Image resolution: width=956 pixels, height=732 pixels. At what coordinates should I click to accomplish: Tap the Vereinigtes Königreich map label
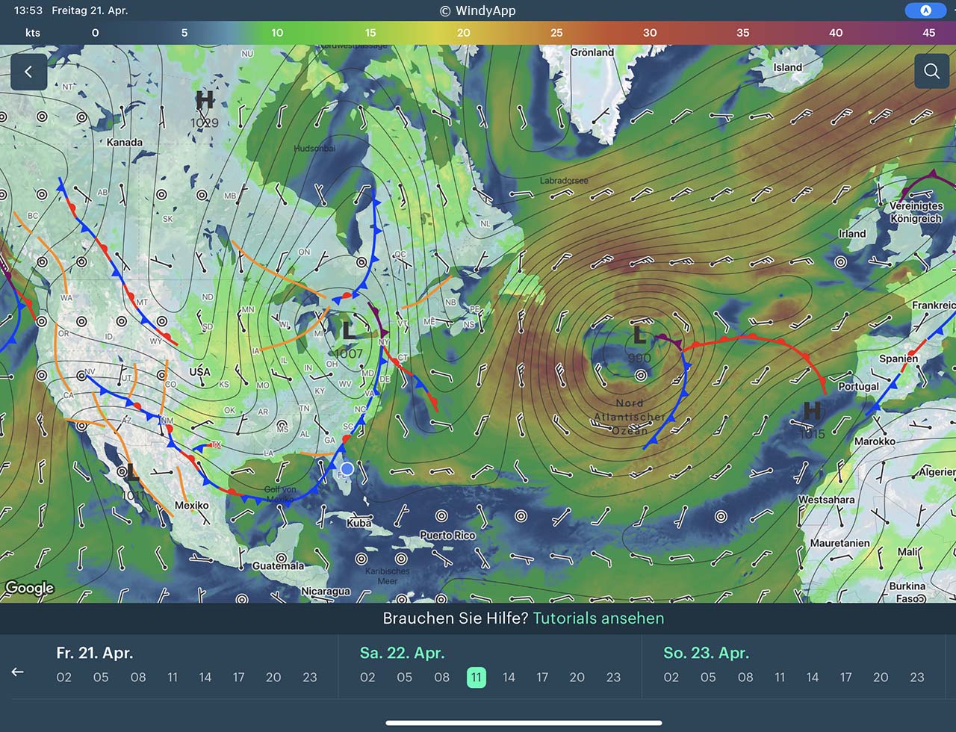[x=916, y=212]
